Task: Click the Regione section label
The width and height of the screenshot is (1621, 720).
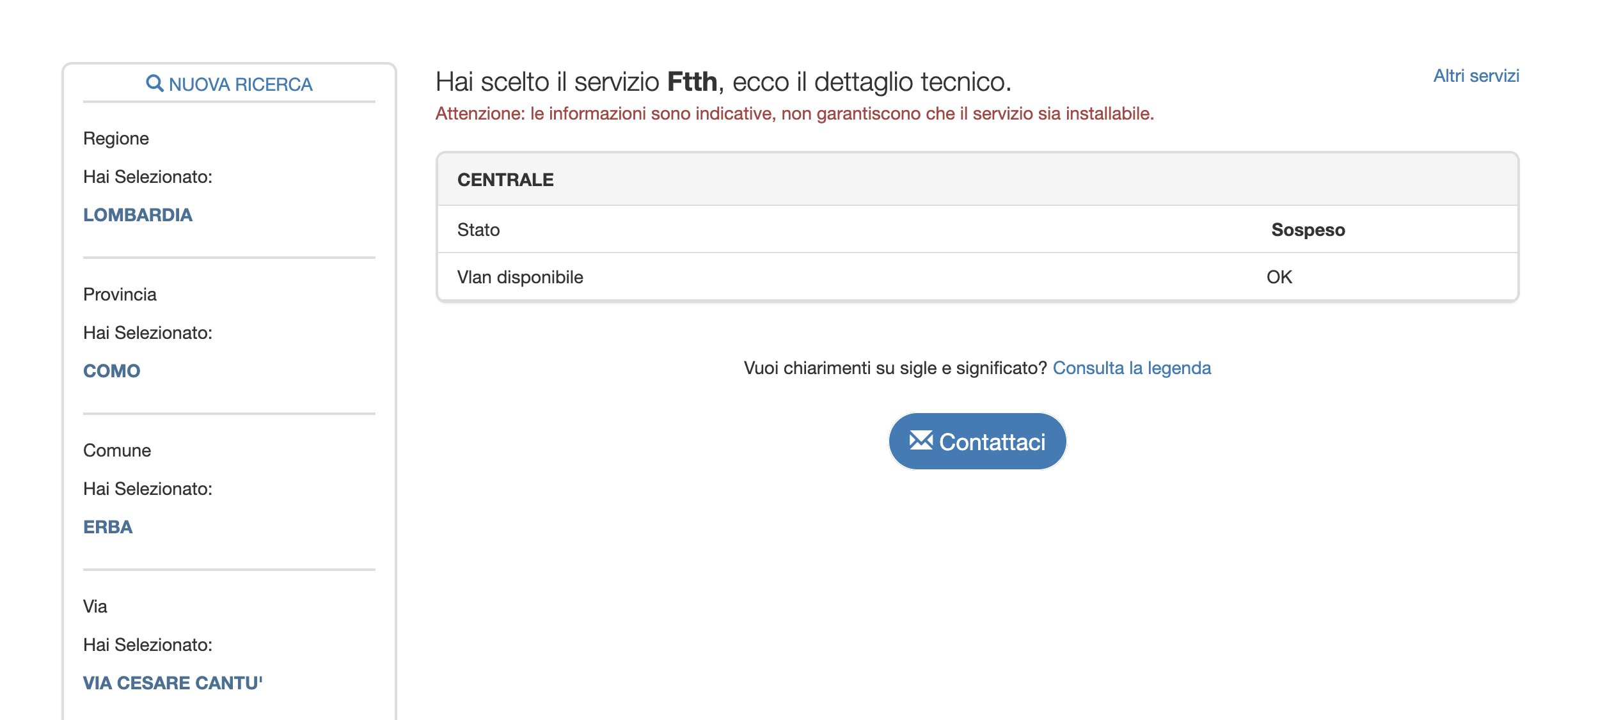Action: point(116,138)
